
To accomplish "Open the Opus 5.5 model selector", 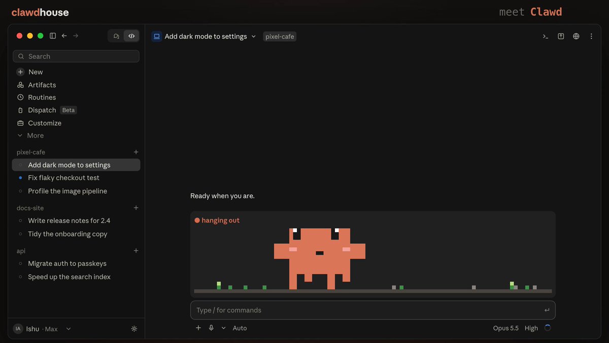I will coord(506,328).
